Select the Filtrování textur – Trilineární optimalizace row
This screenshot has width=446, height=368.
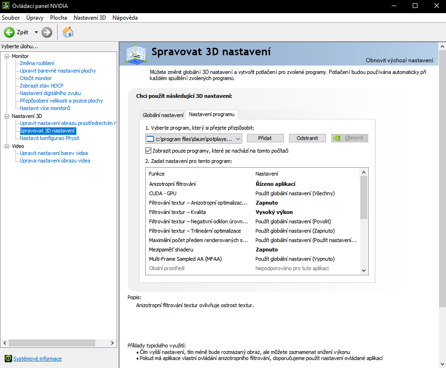[x=253, y=231]
